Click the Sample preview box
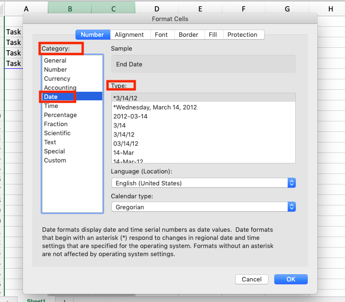Image resolution: width=345 pixels, height=302 pixels. pyautogui.click(x=203, y=64)
